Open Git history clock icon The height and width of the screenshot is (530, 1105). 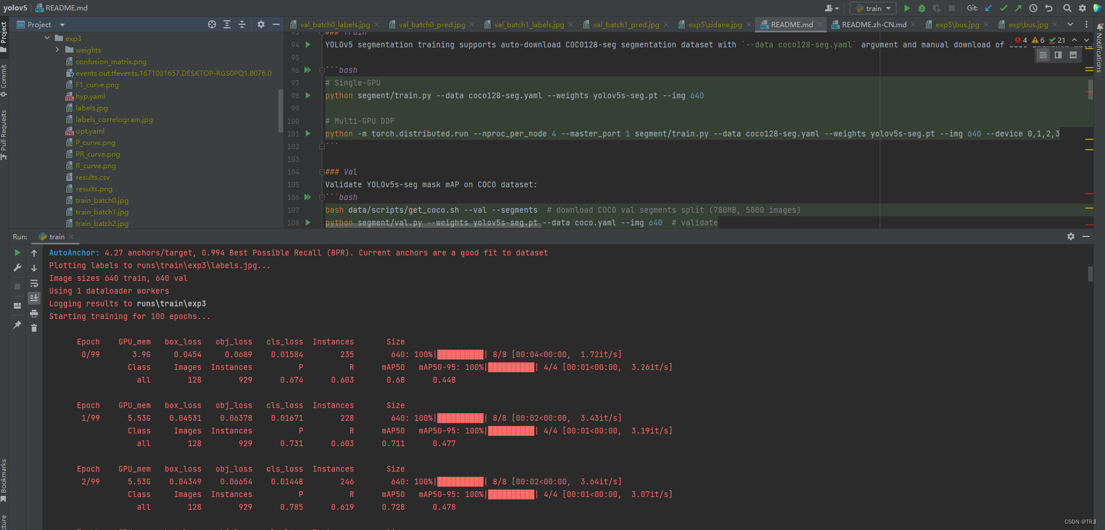tap(1033, 8)
